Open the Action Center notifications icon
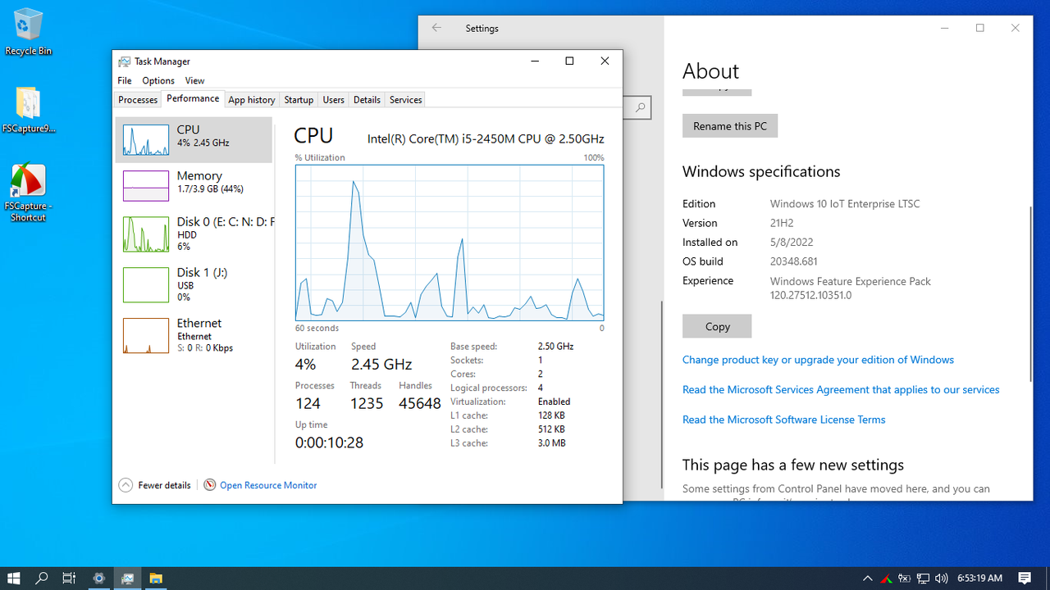Viewport: 1050px width, 590px height. pos(1025,579)
